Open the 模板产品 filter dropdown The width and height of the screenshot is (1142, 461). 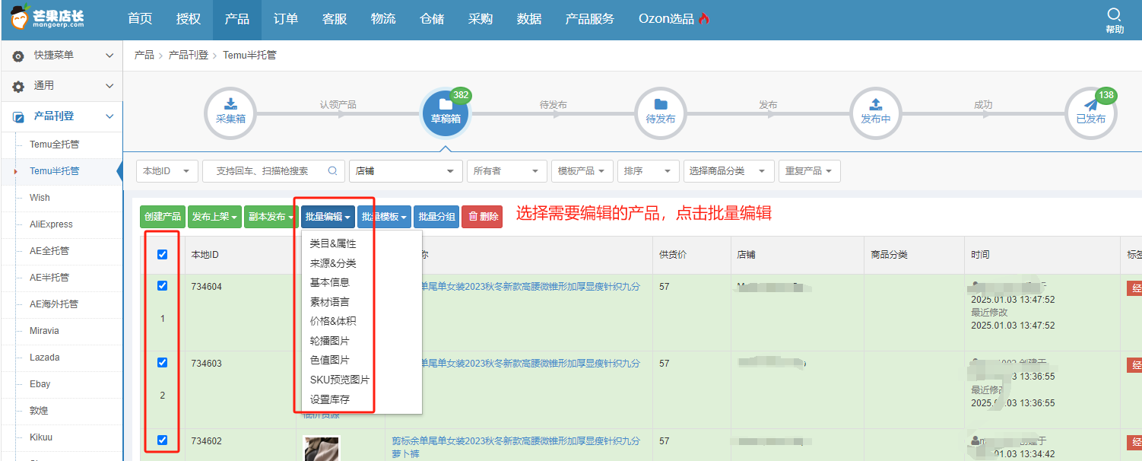pyautogui.click(x=582, y=171)
